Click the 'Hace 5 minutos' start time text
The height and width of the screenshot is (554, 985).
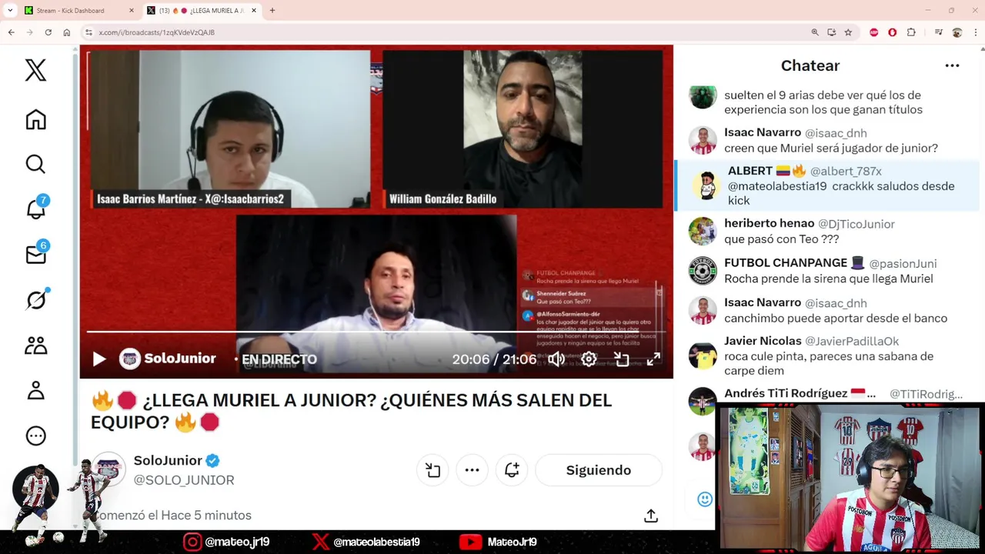206,516
